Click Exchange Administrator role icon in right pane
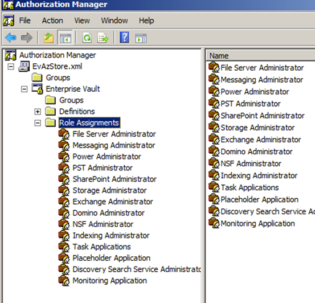The width and height of the screenshot is (315, 303). (x=214, y=139)
